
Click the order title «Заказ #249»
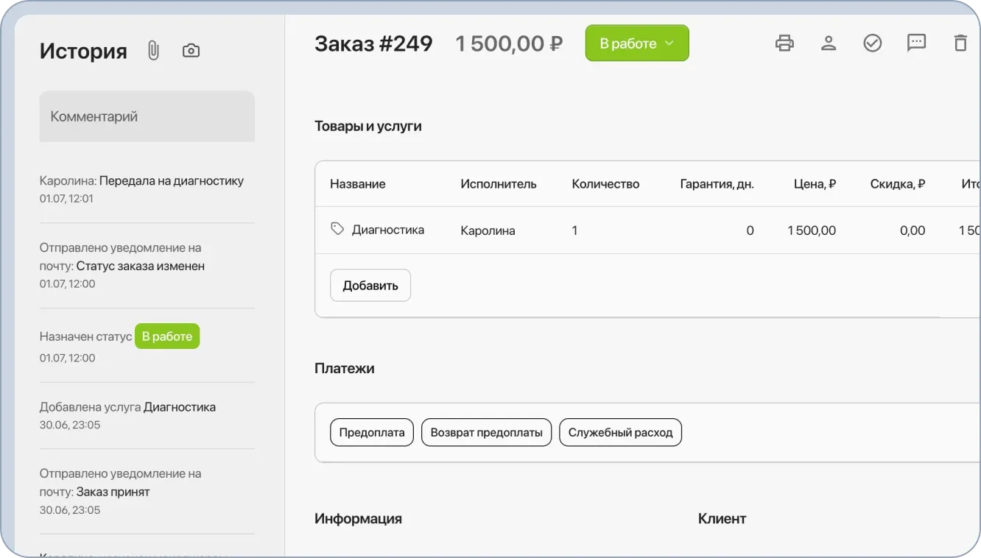373,43
